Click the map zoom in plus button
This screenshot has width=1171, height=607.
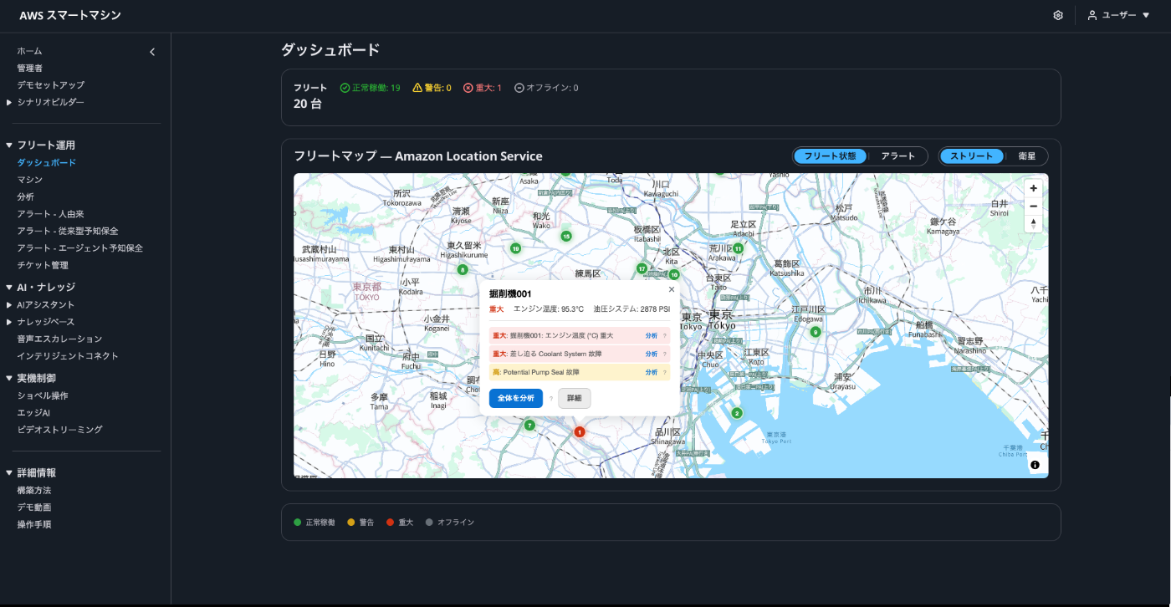[1034, 188]
